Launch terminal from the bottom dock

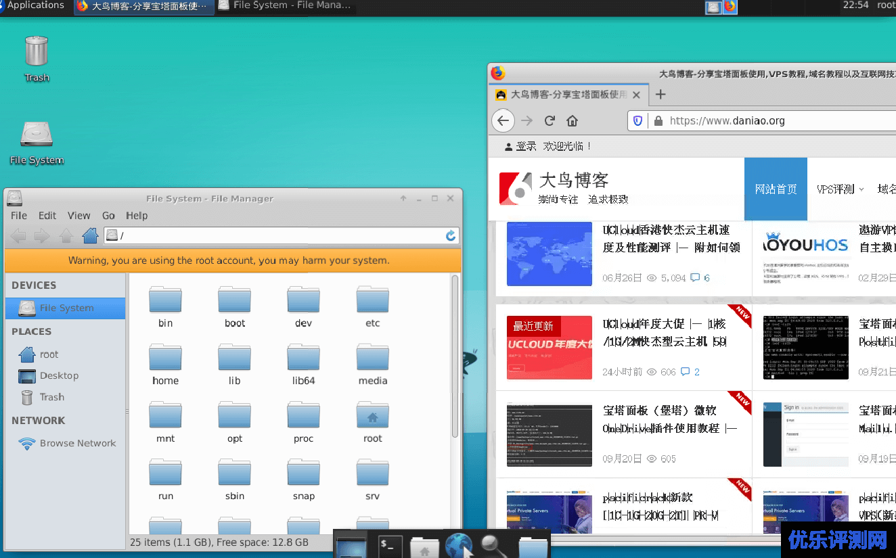point(390,545)
